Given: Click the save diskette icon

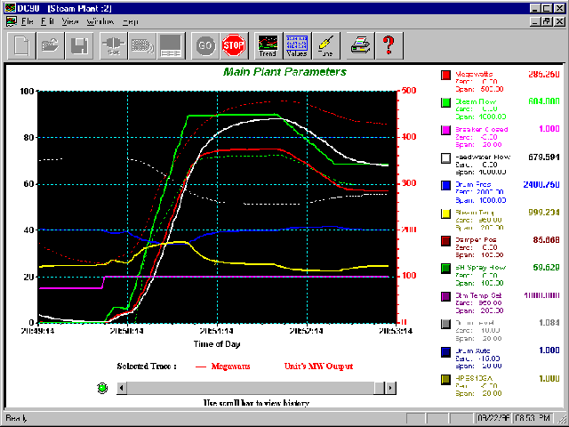Looking at the screenshot, I should tap(80, 44).
